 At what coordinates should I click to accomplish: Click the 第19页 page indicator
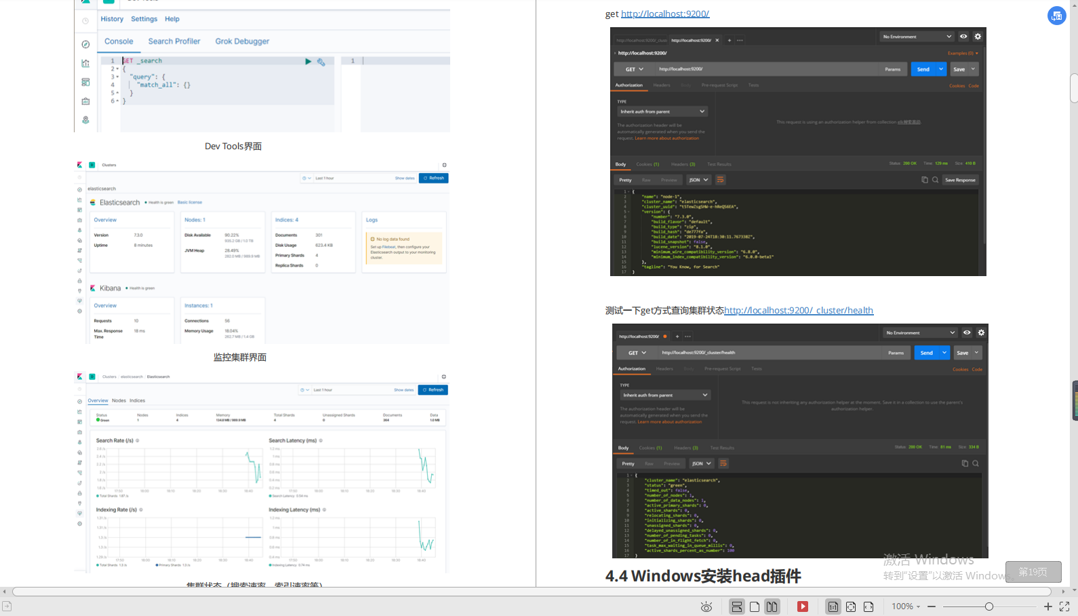click(1033, 572)
